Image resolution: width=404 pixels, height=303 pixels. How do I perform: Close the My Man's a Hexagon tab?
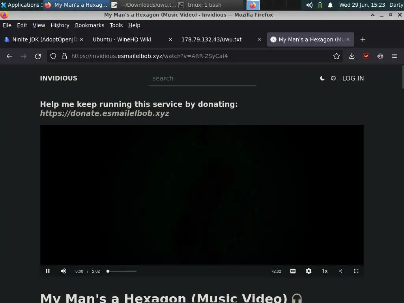(348, 39)
